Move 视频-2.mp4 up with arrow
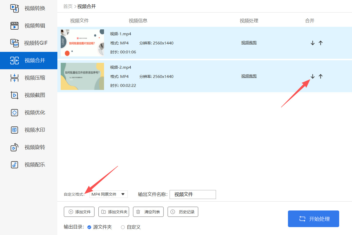Viewport: 352px width, 235px height. click(x=320, y=76)
